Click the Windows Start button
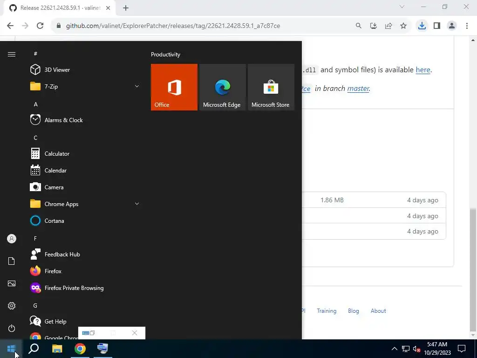The image size is (477, 358). (11, 349)
